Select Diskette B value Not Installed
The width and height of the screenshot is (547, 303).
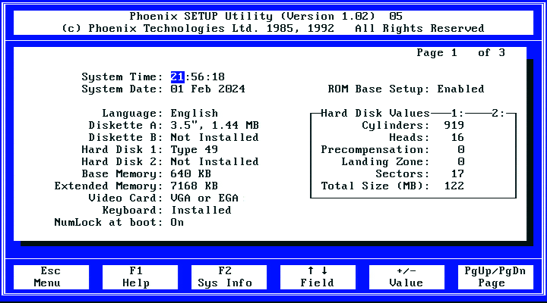pos(214,137)
